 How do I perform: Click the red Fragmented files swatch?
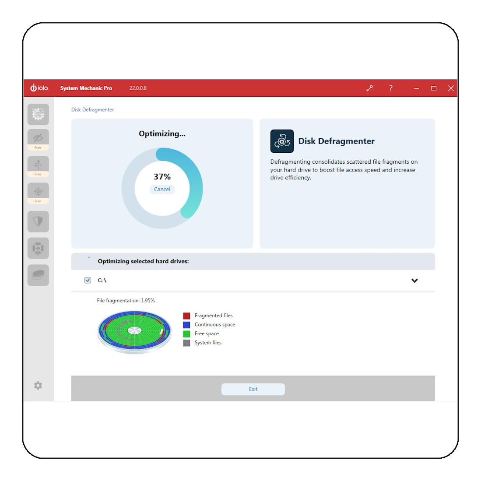click(x=186, y=316)
